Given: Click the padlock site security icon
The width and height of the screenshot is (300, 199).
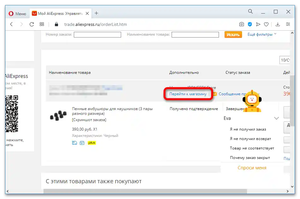Looking at the screenshot, I should (x=56, y=24).
